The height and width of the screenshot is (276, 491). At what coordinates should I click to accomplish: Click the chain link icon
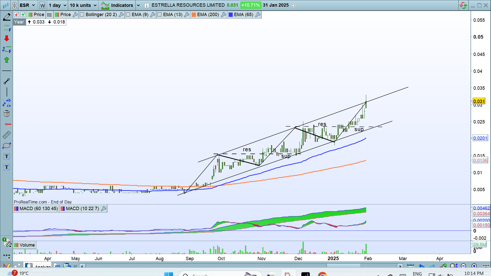coord(14,5)
